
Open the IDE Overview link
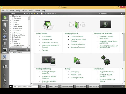pyautogui.click(x=47, y=37)
